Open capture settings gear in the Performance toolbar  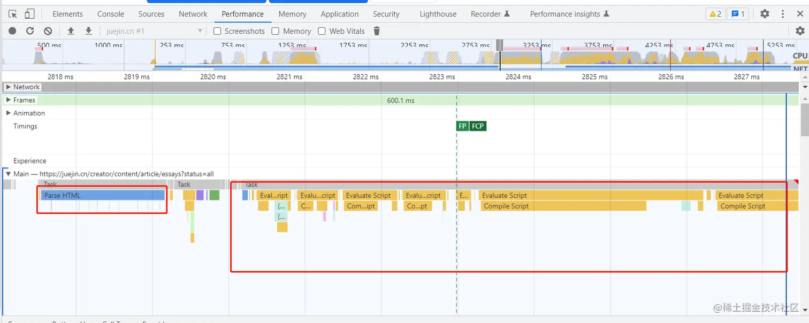799,31
